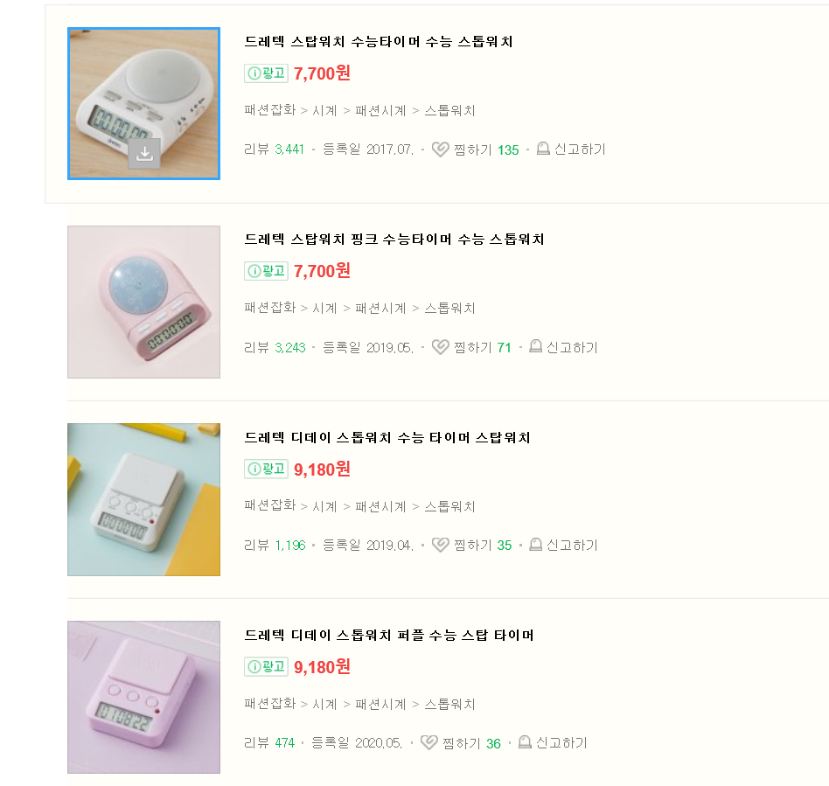Open 드레텍 스탑워치 핑크 product title

[394, 239]
